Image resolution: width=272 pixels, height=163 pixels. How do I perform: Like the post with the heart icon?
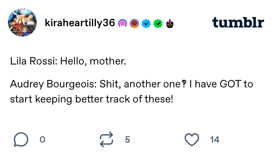[x=192, y=139]
